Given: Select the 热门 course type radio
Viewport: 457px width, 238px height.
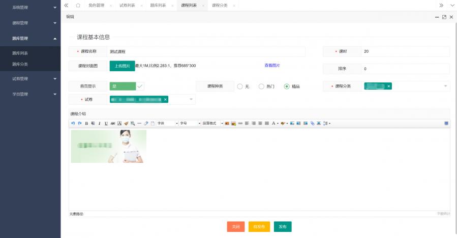Looking at the screenshot, I should click(x=261, y=86).
